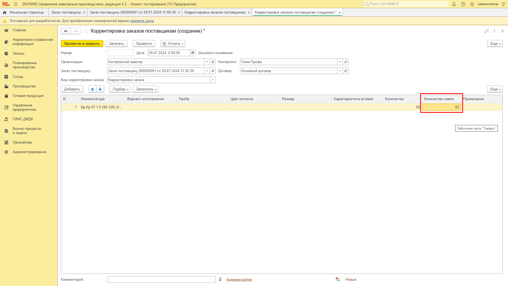Select the Номенклатура cell 'Бр Кр 57 1.0'

tap(102, 107)
